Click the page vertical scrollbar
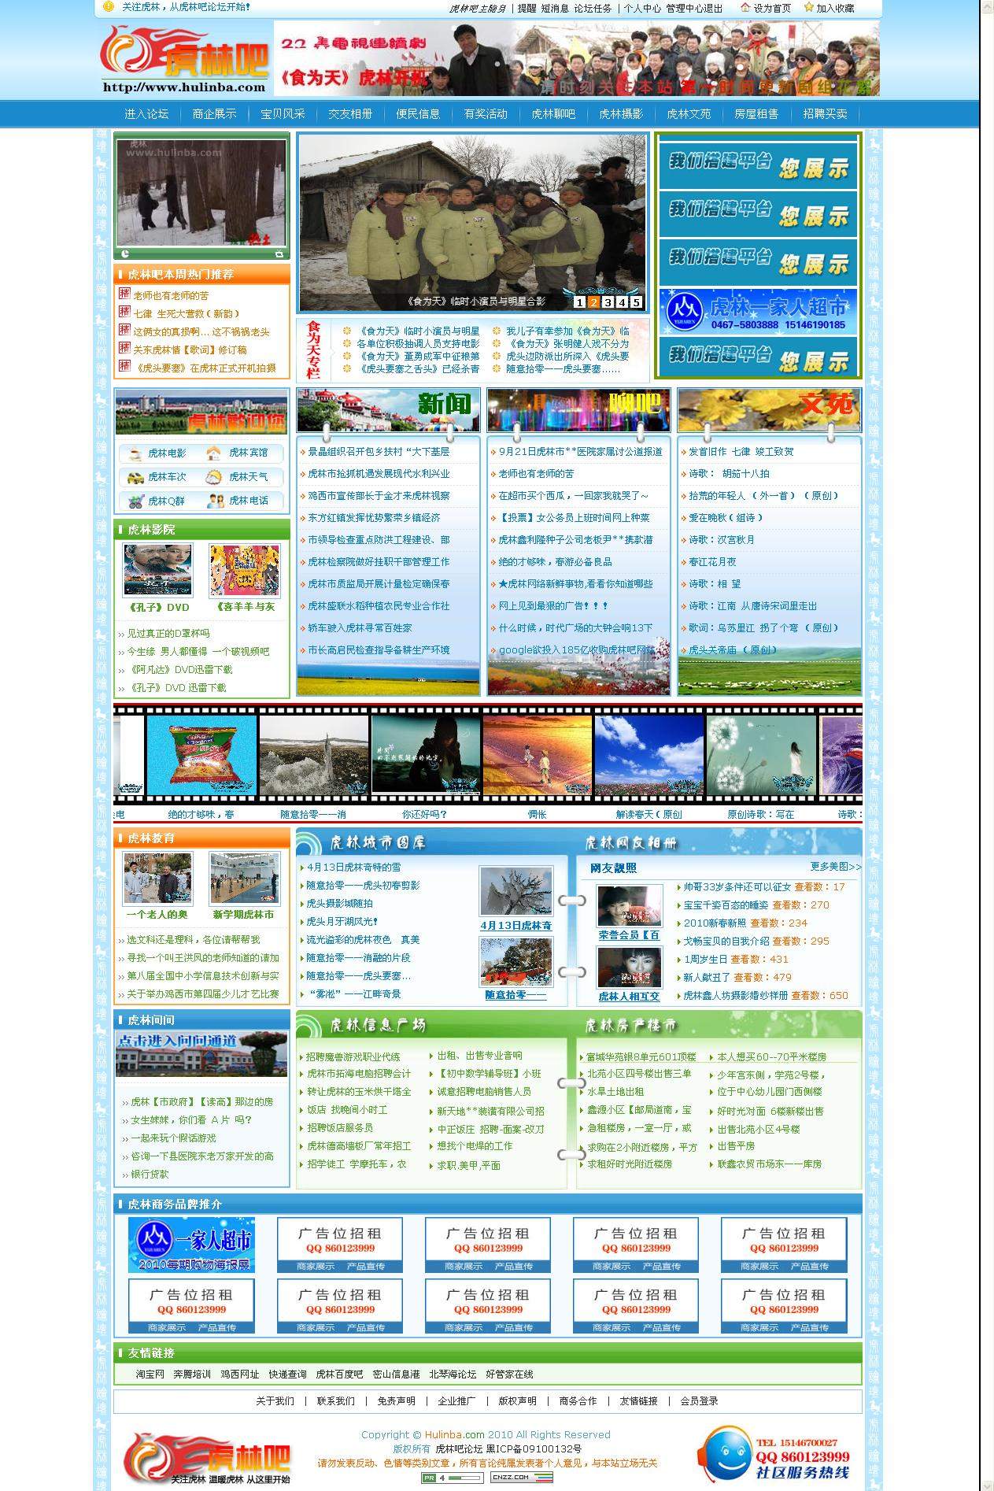Viewport: 994px width, 1491px height. pyautogui.click(x=988, y=745)
